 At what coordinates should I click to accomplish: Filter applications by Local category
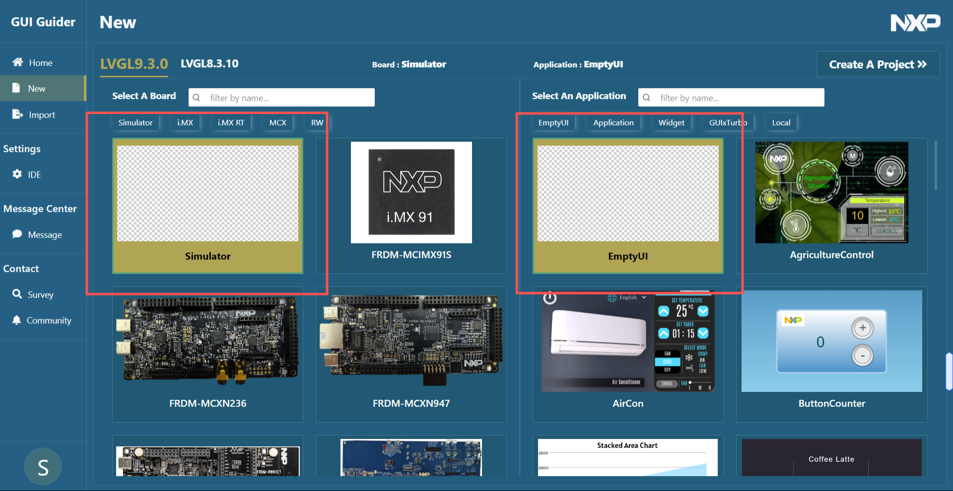point(781,123)
